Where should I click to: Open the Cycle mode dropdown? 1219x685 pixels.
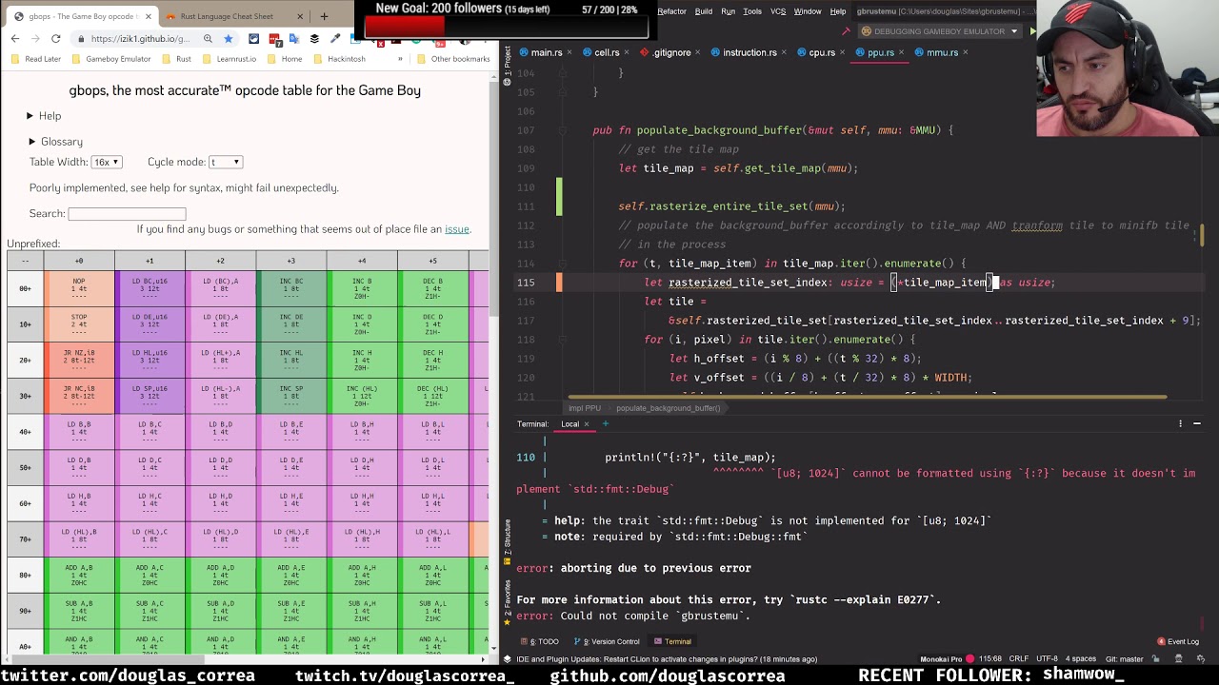point(226,162)
